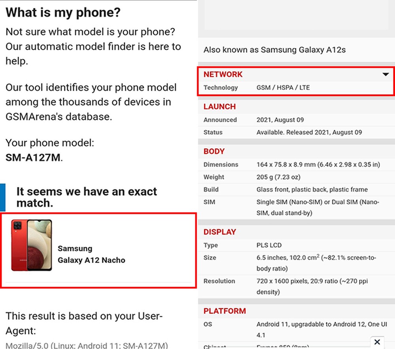Select the GSM / HSPA / LTE value
Screen dimensions: 395x349
[x=283, y=88]
